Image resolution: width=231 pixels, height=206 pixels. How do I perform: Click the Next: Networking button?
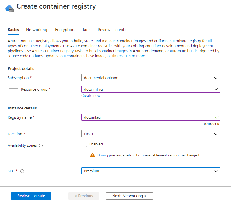[x=129, y=196]
